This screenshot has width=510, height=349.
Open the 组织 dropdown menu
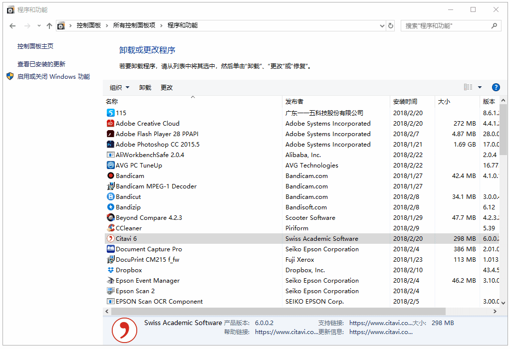tap(119, 87)
